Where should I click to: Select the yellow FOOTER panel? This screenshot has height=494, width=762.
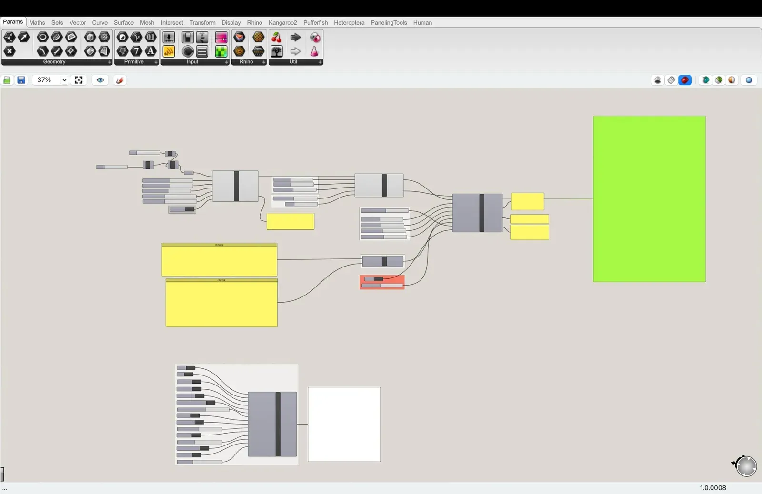(x=221, y=303)
